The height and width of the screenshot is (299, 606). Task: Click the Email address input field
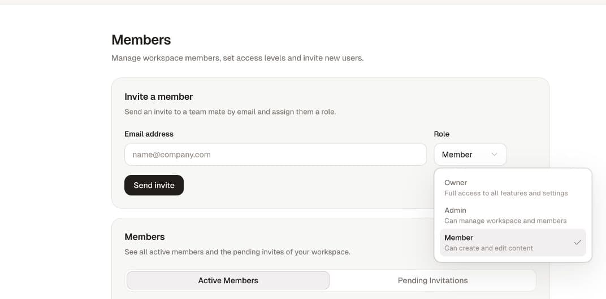(275, 155)
